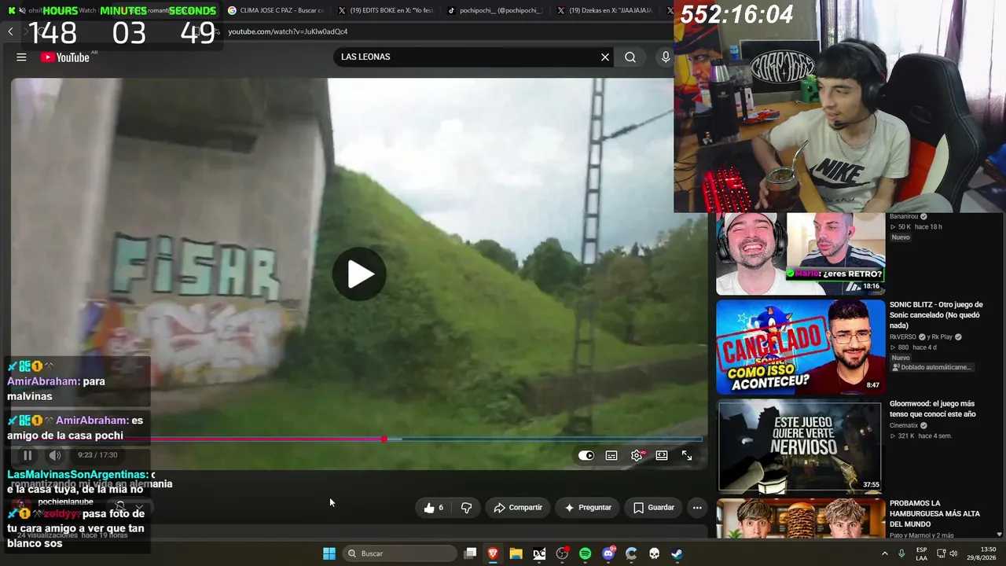This screenshot has height=566, width=1006.
Task: Share the video with Compartir
Action: (518, 508)
